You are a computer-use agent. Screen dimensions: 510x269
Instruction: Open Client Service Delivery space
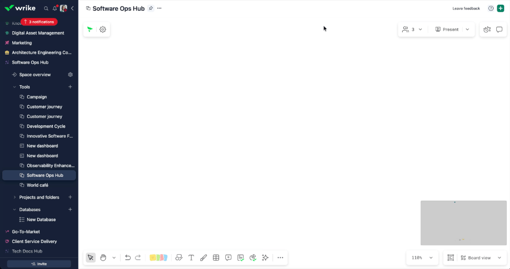34,241
